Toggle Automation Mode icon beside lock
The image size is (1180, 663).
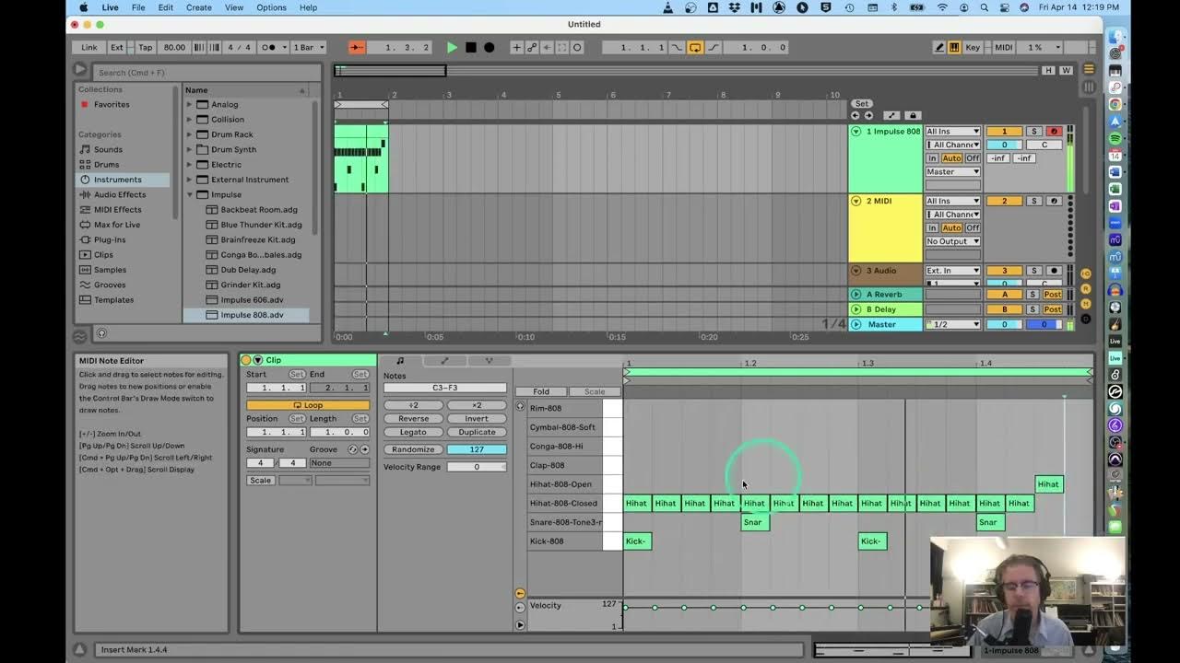click(x=891, y=115)
